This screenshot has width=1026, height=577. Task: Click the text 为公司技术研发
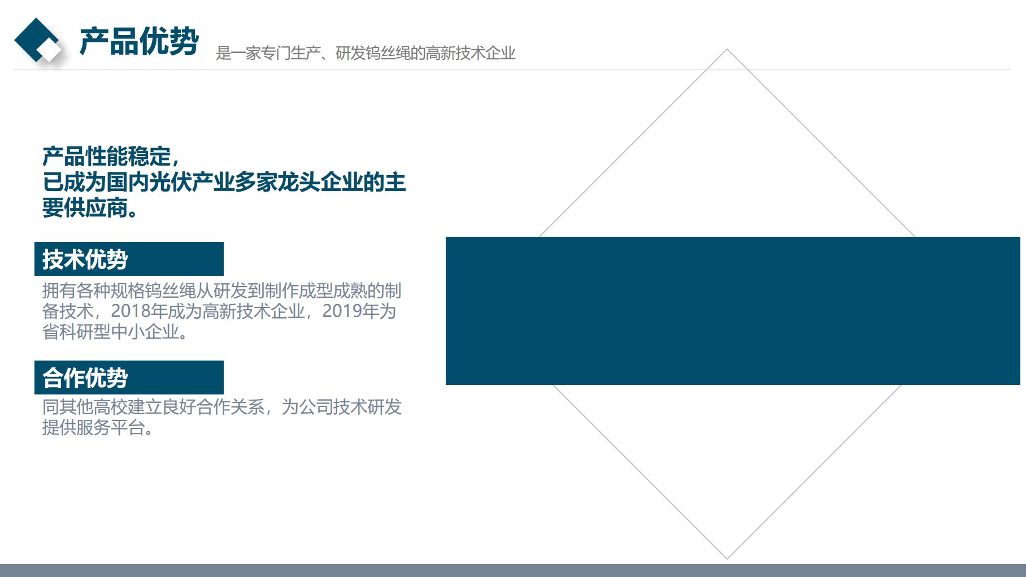click(x=341, y=407)
